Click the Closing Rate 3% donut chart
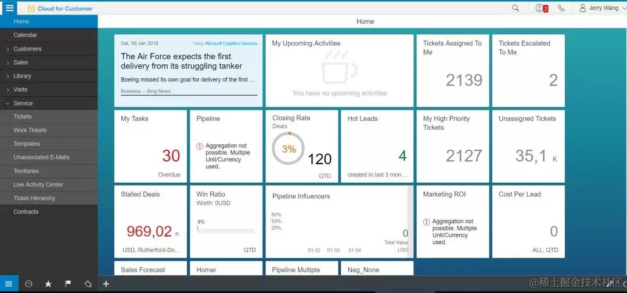The width and height of the screenshot is (627, 293). (x=289, y=149)
